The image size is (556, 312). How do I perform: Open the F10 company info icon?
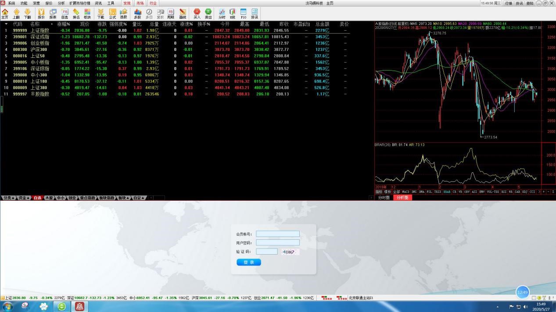coord(243,13)
